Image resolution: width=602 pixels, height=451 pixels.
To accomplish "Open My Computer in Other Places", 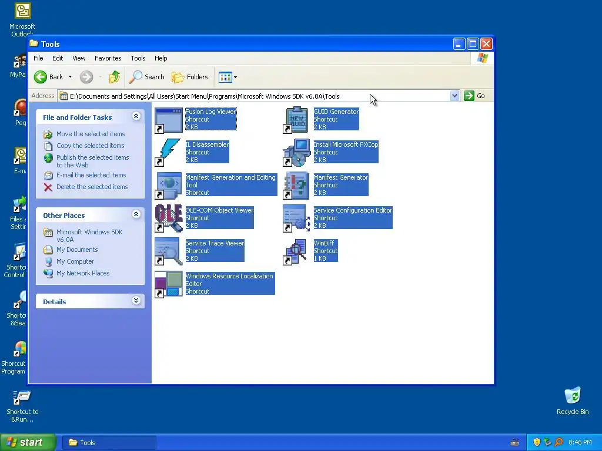I will pos(75,261).
